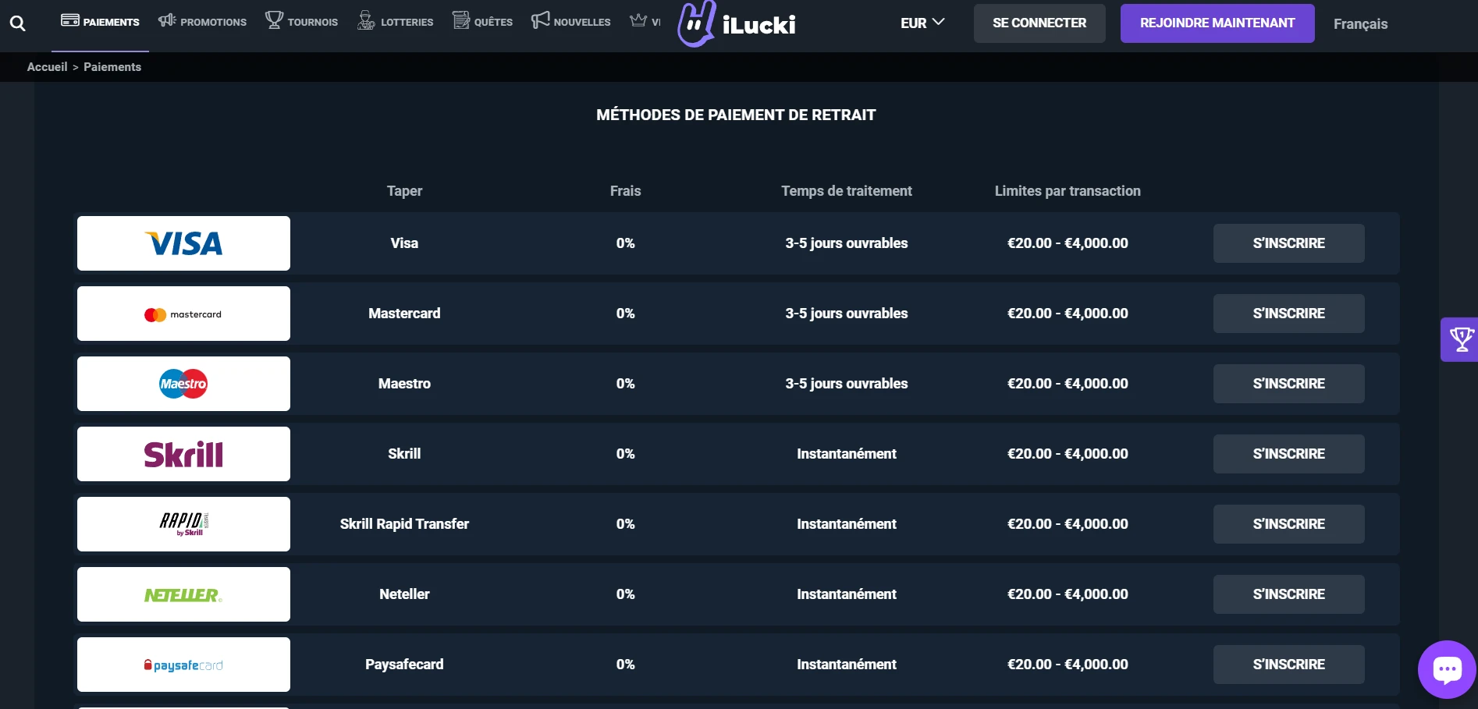Image resolution: width=1478 pixels, height=709 pixels.
Task: Go to Accueil breadcrumb link
Action: pos(47,67)
